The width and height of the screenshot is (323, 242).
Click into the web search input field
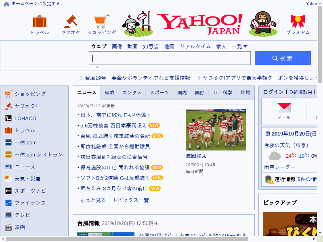click(x=170, y=58)
